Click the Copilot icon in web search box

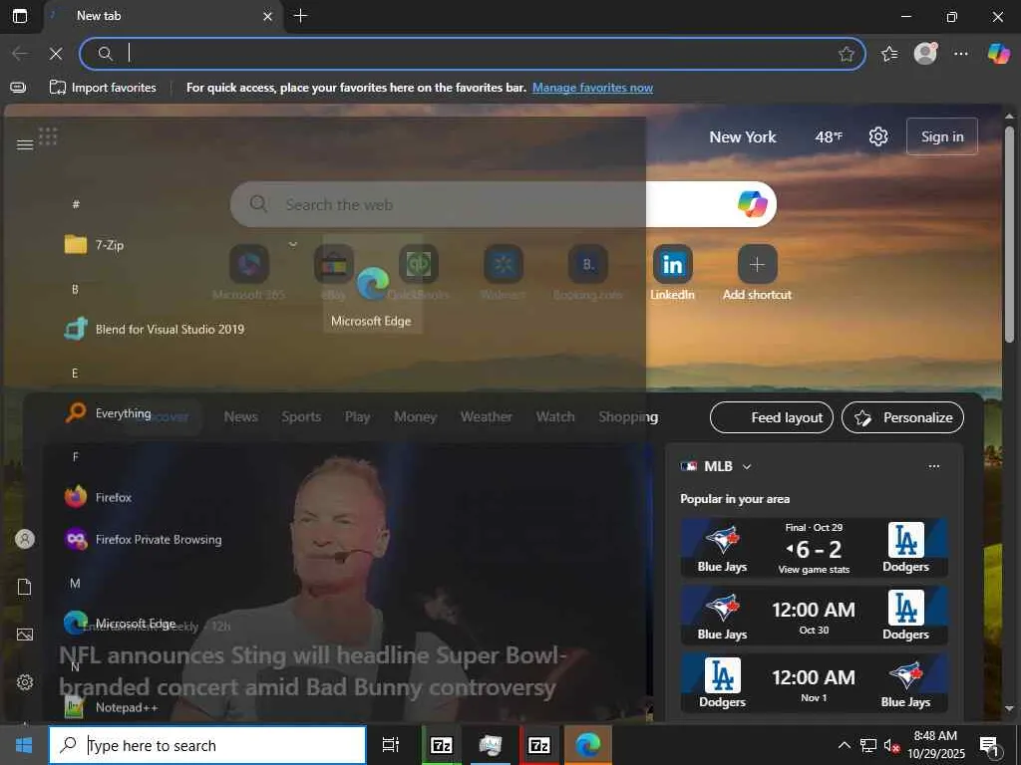point(752,204)
